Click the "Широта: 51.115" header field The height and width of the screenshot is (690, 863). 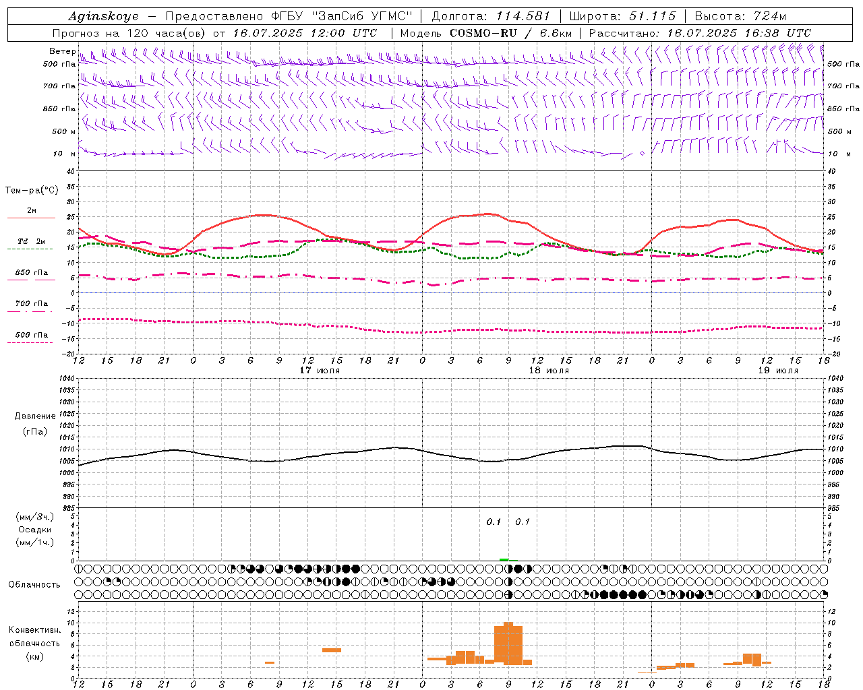(622, 16)
